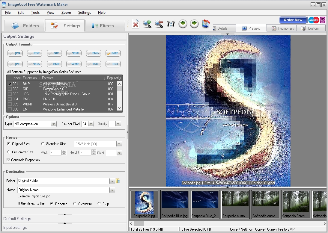The width and height of the screenshot is (328, 233).
Task: Select the GIF output format button
Action: coord(54,53)
